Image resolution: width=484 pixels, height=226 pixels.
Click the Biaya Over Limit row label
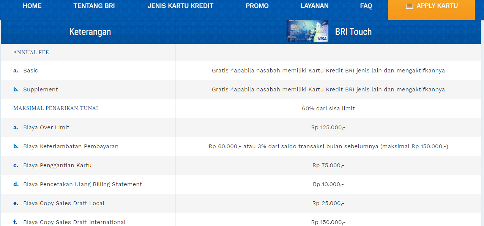(x=46, y=127)
